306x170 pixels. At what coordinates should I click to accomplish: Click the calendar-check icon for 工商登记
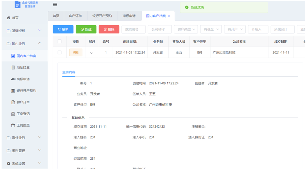pos(13,114)
